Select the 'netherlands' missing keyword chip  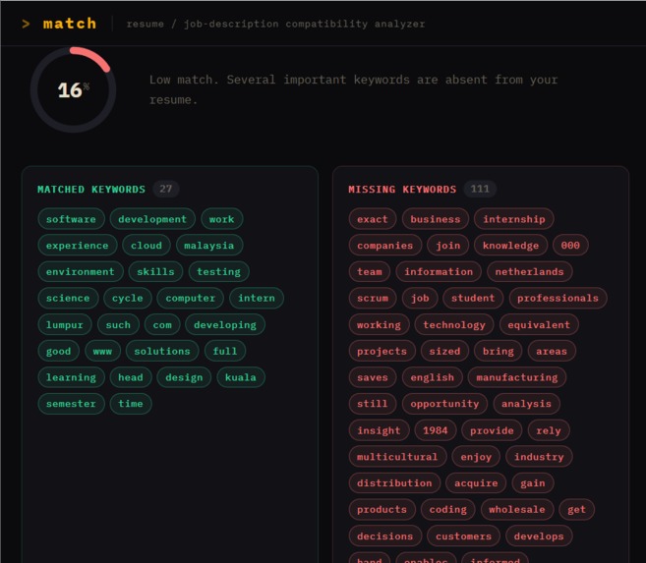530,271
